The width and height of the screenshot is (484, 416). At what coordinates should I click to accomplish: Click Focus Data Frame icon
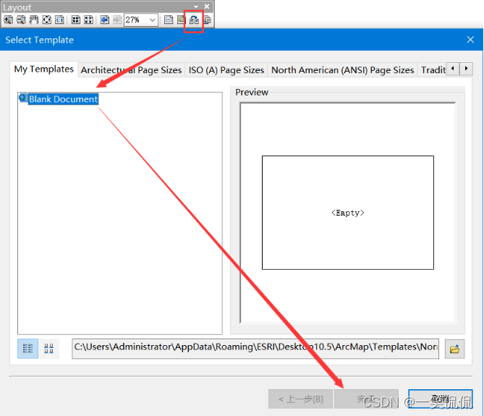[x=181, y=20]
